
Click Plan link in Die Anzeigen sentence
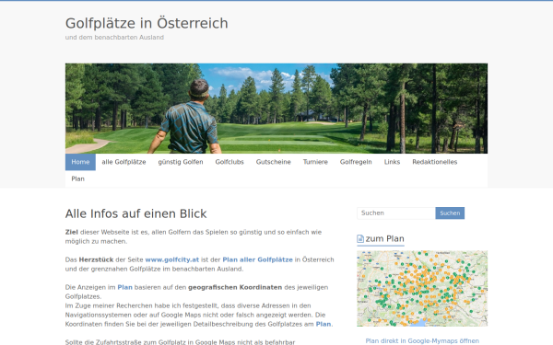(x=124, y=287)
